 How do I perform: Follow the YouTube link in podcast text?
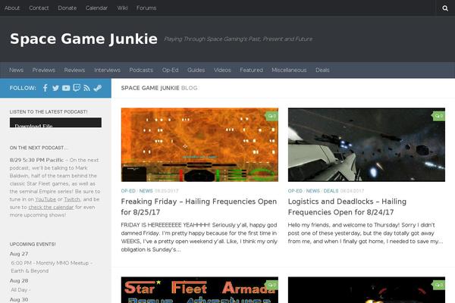pyautogui.click(x=45, y=199)
